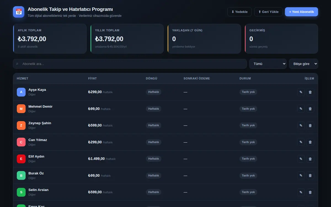Click the Haftalık badge in Zeynep Şahin row
The image size is (331, 207).
(x=154, y=125)
